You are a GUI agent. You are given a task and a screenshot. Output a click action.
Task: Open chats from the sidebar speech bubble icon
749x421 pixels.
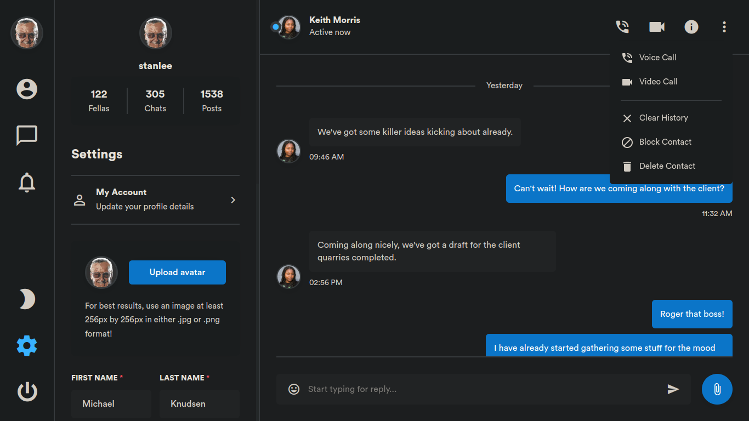(x=27, y=135)
